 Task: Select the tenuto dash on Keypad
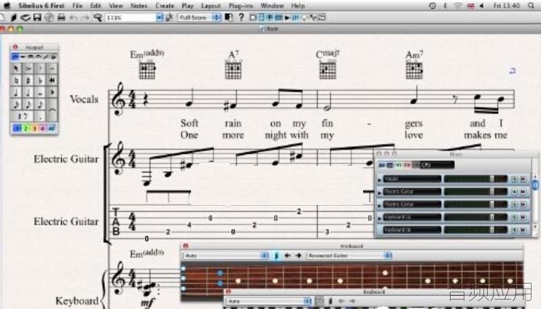click(52, 68)
